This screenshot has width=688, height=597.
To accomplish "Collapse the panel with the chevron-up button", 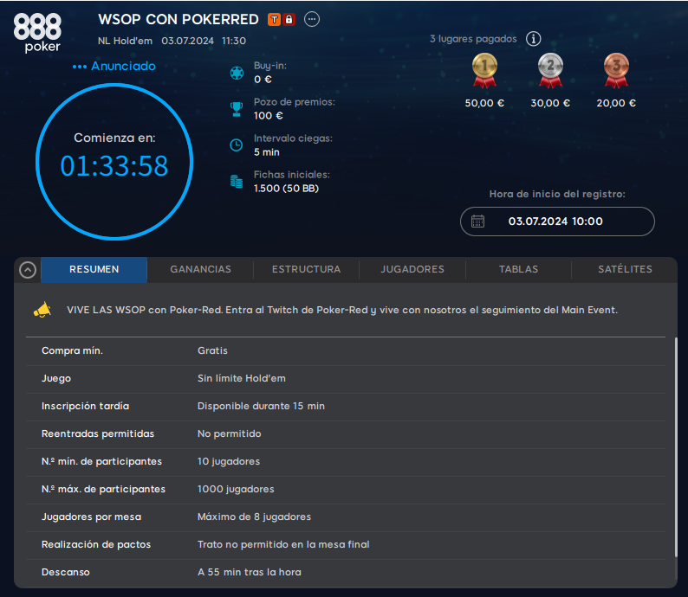I will (x=28, y=270).
